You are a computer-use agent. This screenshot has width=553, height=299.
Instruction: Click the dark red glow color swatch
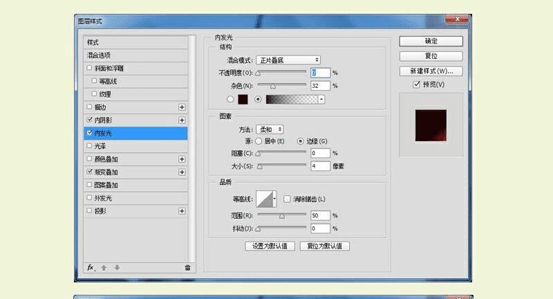(243, 100)
